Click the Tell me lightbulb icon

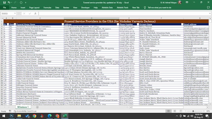click(145, 7)
